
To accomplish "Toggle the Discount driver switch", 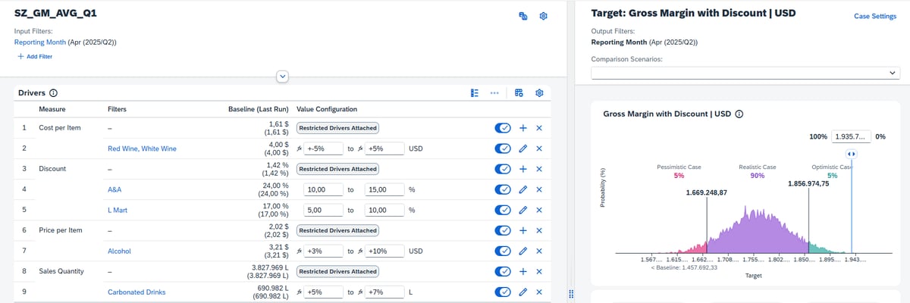I will click(503, 169).
